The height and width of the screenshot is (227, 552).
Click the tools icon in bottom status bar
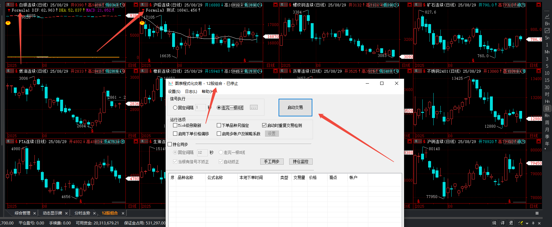(x=520, y=223)
